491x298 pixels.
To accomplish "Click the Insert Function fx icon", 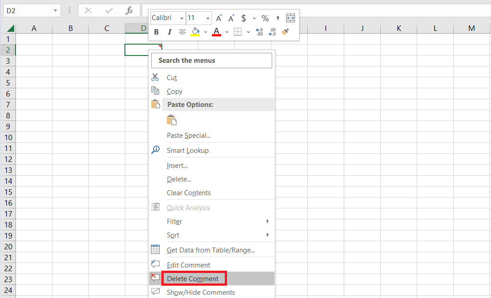I will [129, 10].
